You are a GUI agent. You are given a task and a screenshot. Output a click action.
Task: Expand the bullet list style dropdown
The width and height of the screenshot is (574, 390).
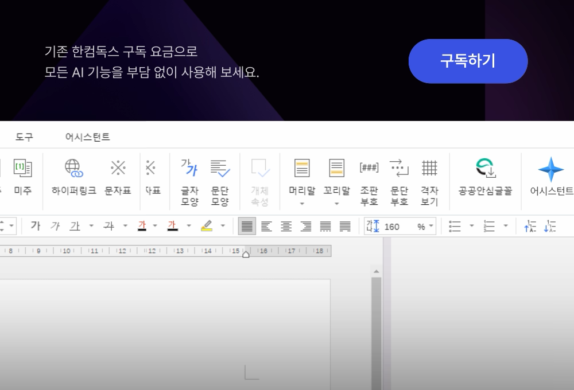[471, 226]
